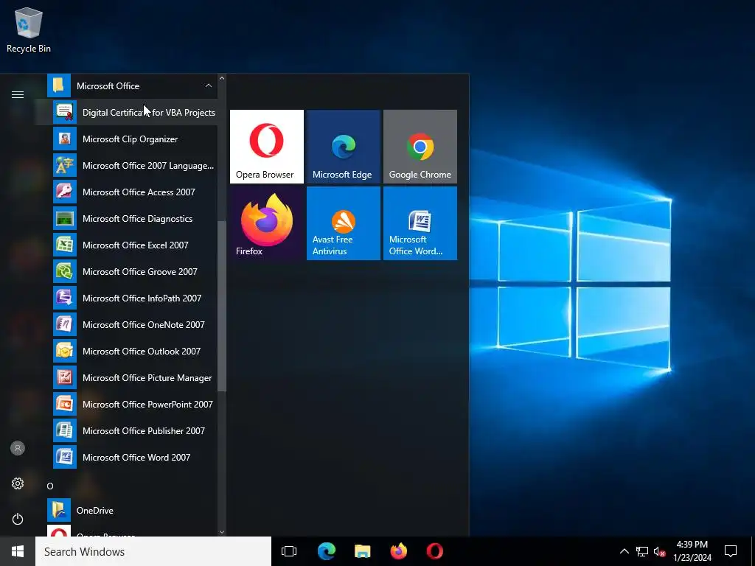Click the app list scroll-down arrow
The image size is (755, 566).
221,532
